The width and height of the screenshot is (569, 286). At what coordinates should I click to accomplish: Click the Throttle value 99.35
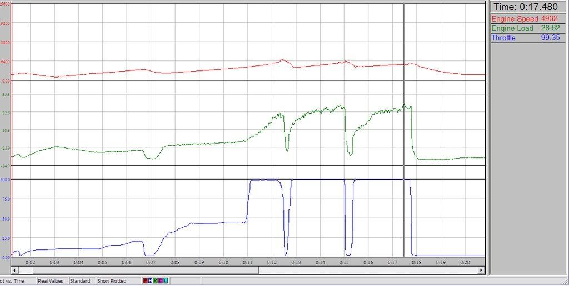pyautogui.click(x=551, y=37)
